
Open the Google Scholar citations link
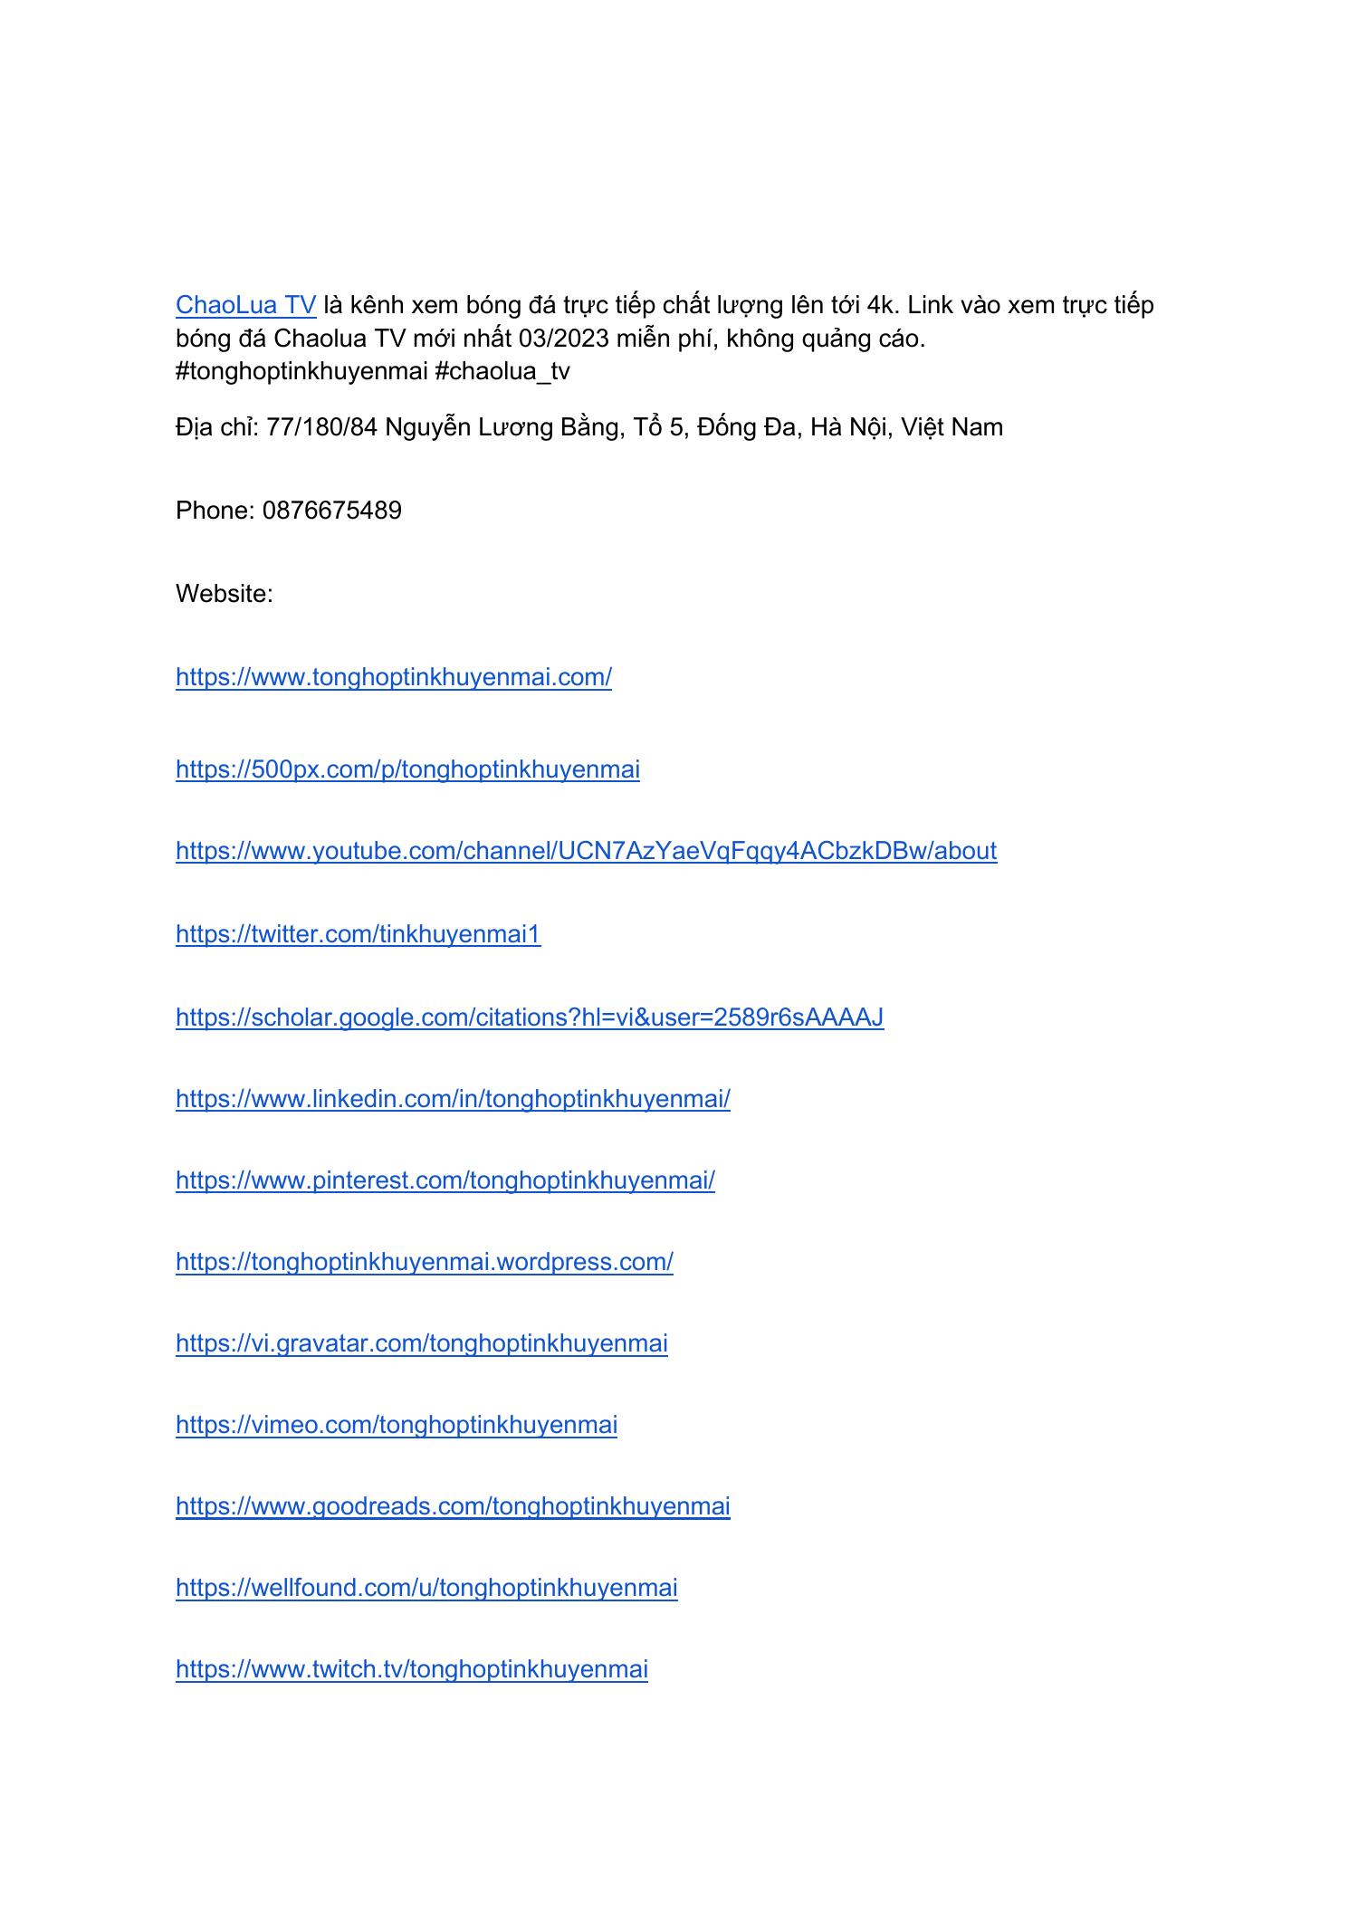pyautogui.click(x=530, y=1017)
